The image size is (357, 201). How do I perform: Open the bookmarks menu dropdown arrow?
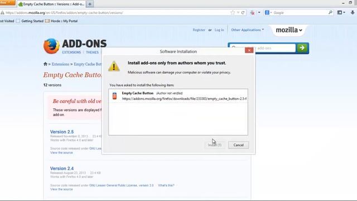click(x=344, y=12)
